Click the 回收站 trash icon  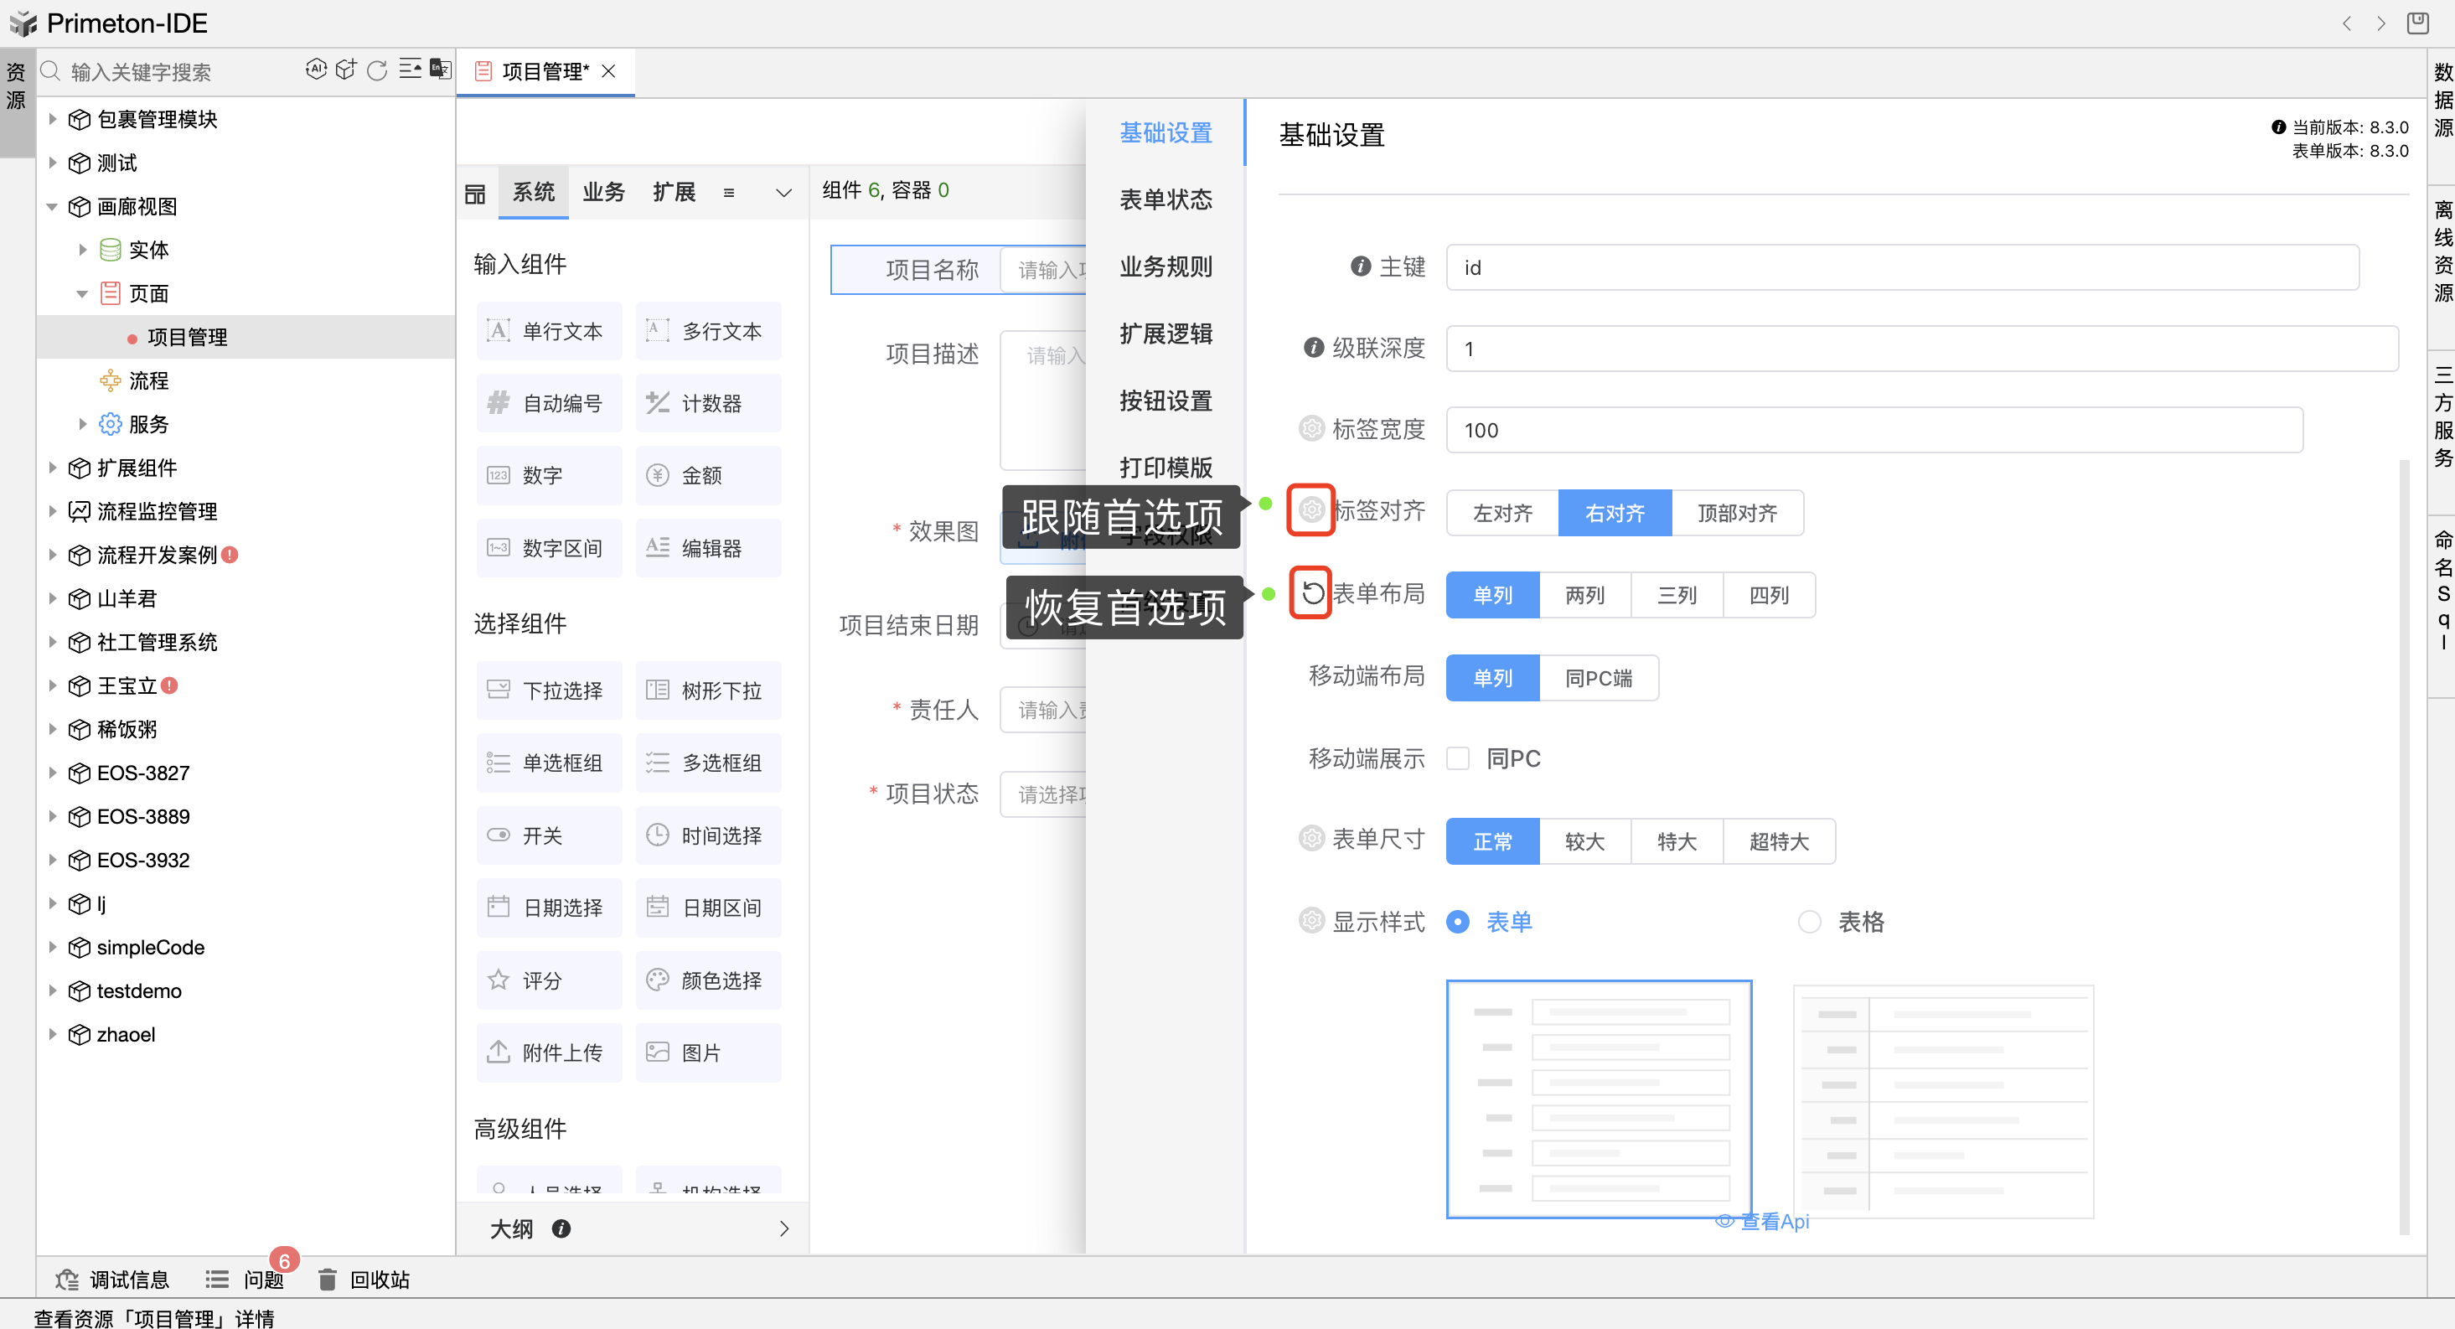pyautogui.click(x=327, y=1280)
